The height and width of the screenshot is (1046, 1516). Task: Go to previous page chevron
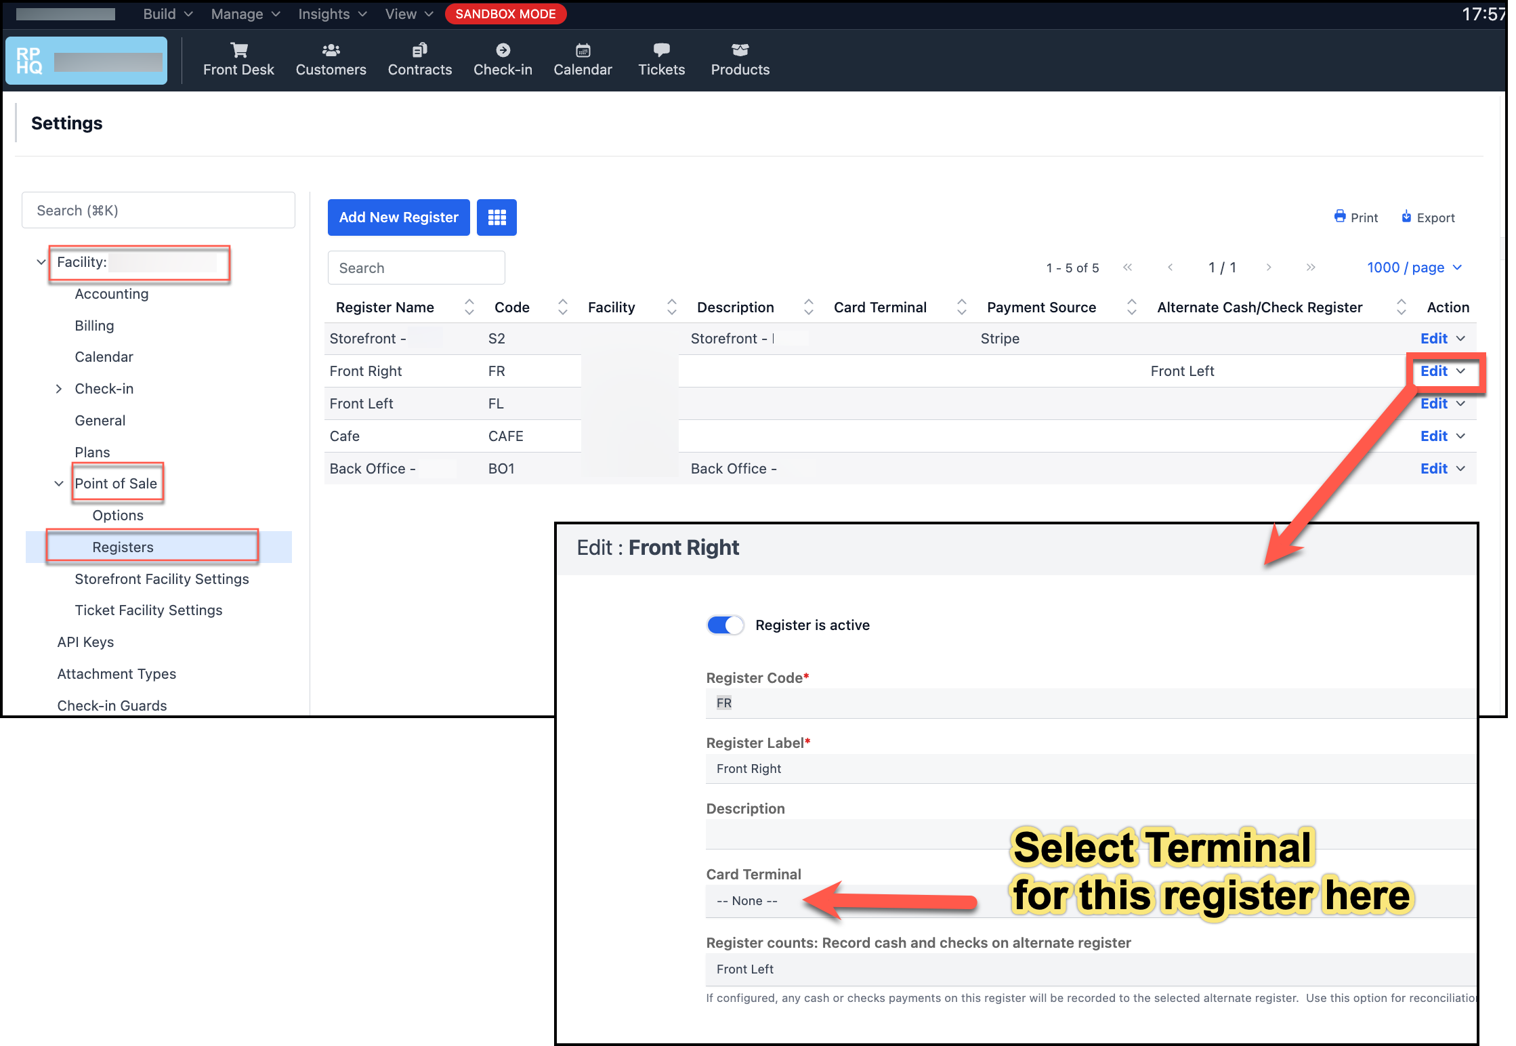[x=1171, y=268]
